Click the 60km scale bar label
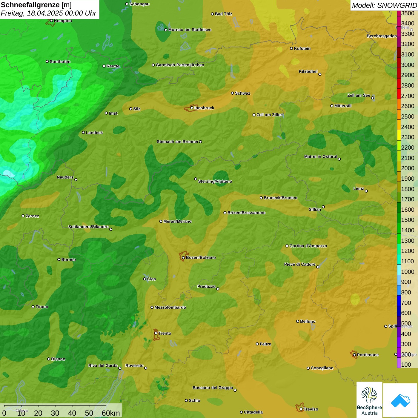The width and height of the screenshot is (418, 418). (111, 413)
